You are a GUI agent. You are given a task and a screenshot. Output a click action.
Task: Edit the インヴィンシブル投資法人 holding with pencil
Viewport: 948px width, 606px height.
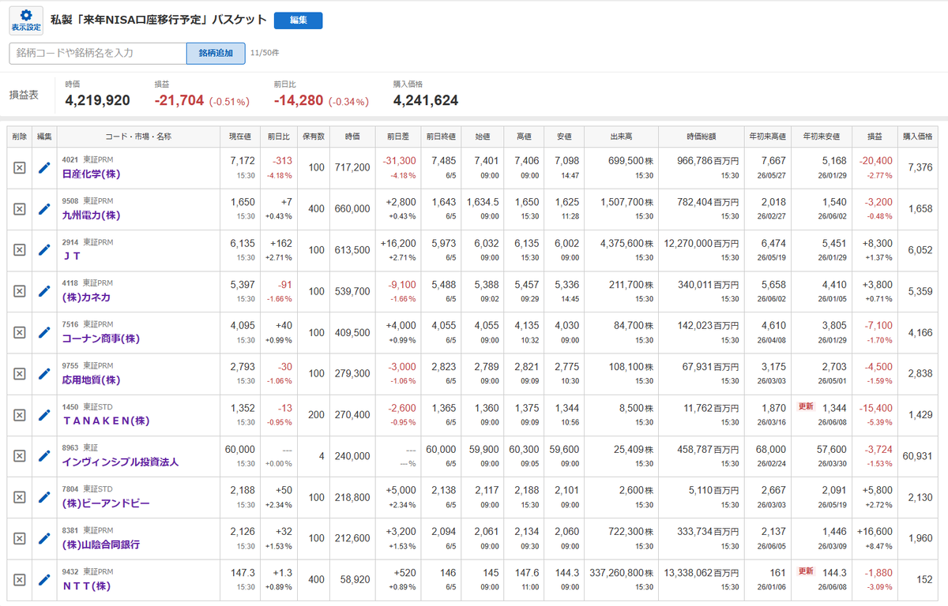click(44, 456)
